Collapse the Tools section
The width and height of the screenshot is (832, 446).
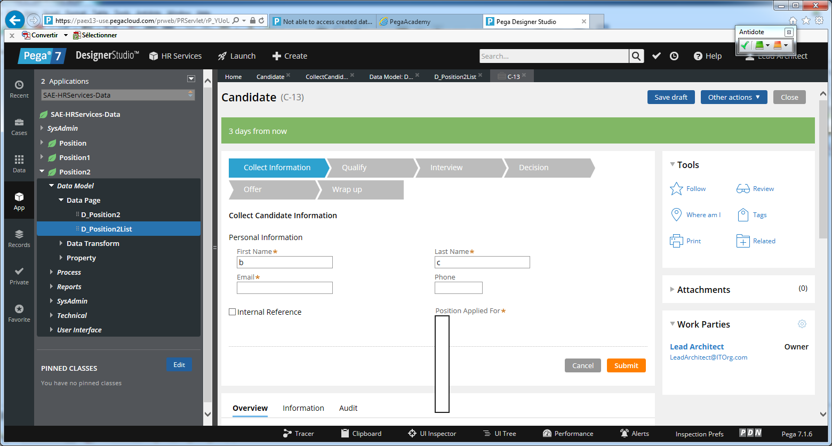(672, 164)
